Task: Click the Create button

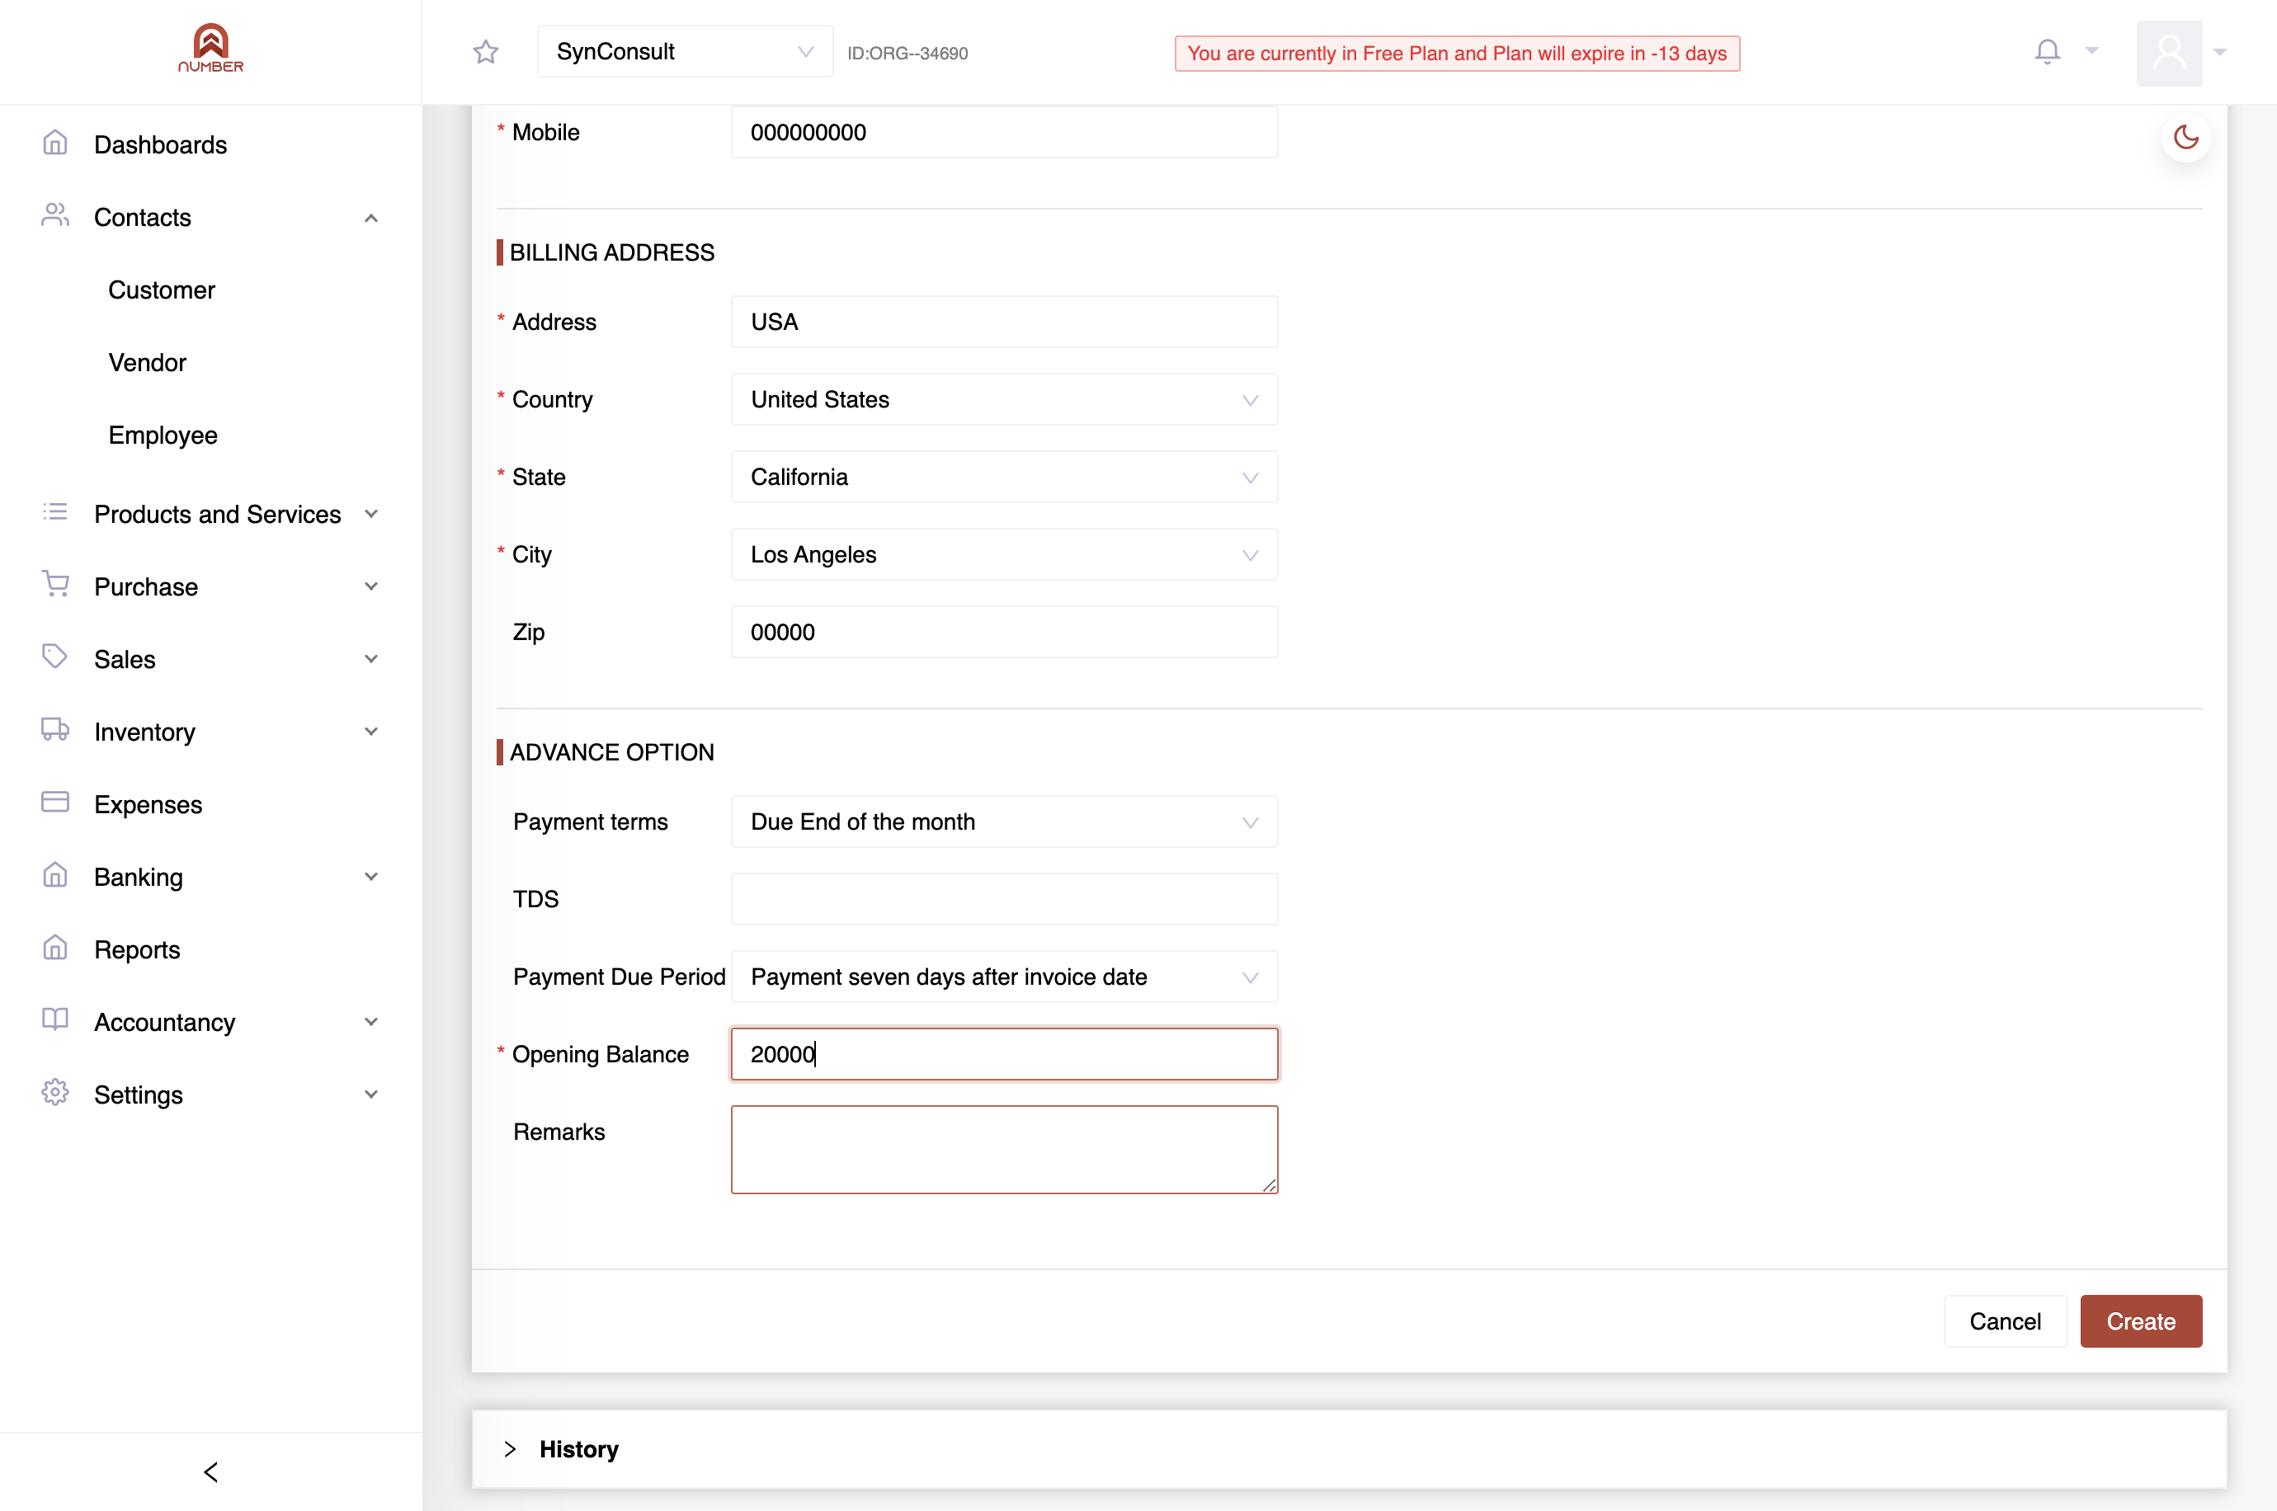Action: (x=2140, y=1321)
